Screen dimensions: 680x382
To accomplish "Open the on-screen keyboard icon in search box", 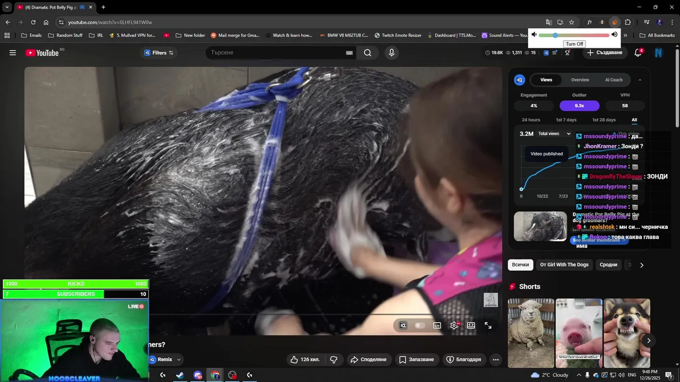I will tap(349, 53).
